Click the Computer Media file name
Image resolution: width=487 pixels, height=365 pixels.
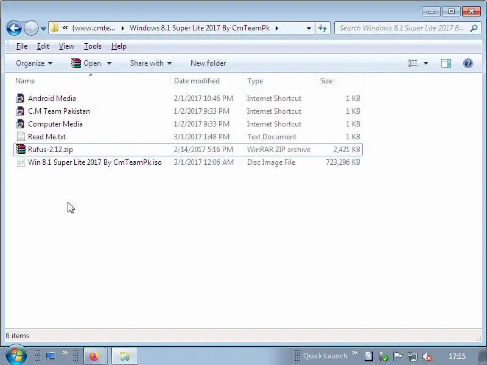click(x=55, y=124)
